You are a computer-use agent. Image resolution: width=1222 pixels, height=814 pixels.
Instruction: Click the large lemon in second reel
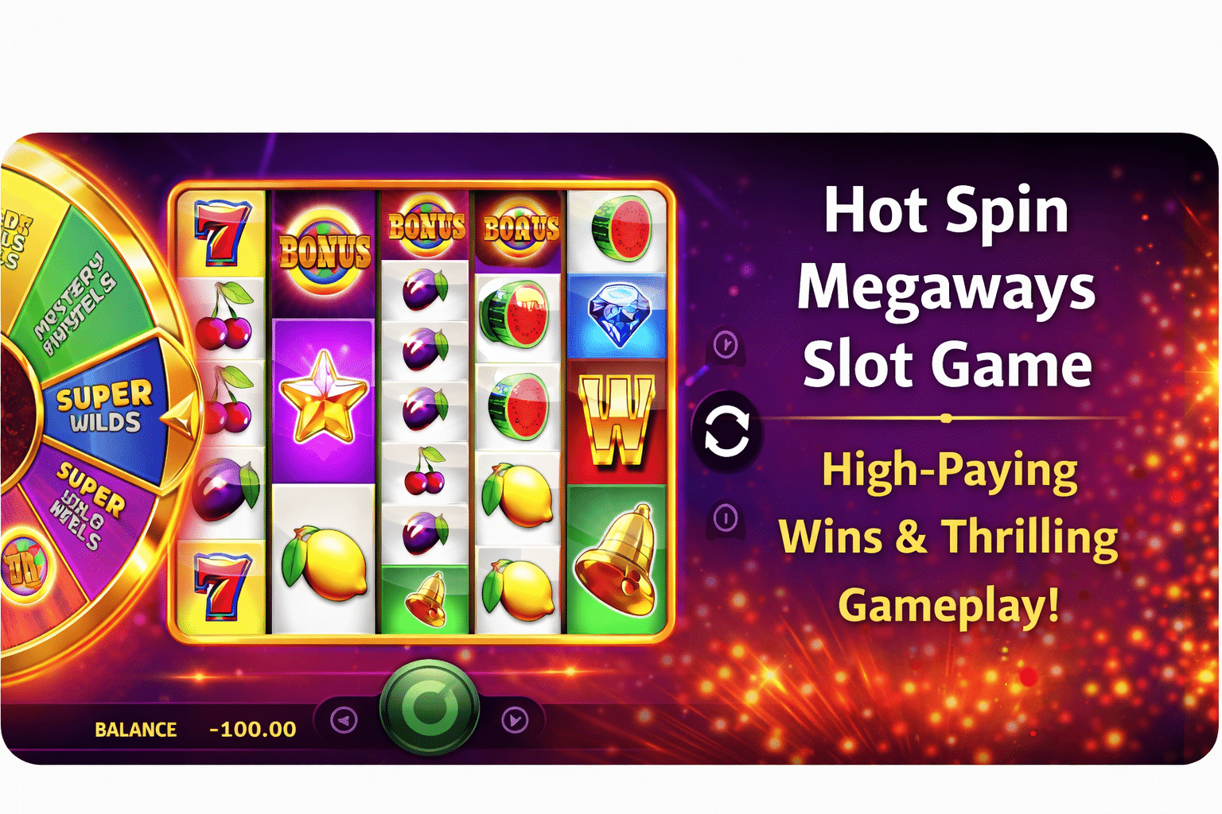click(x=324, y=563)
